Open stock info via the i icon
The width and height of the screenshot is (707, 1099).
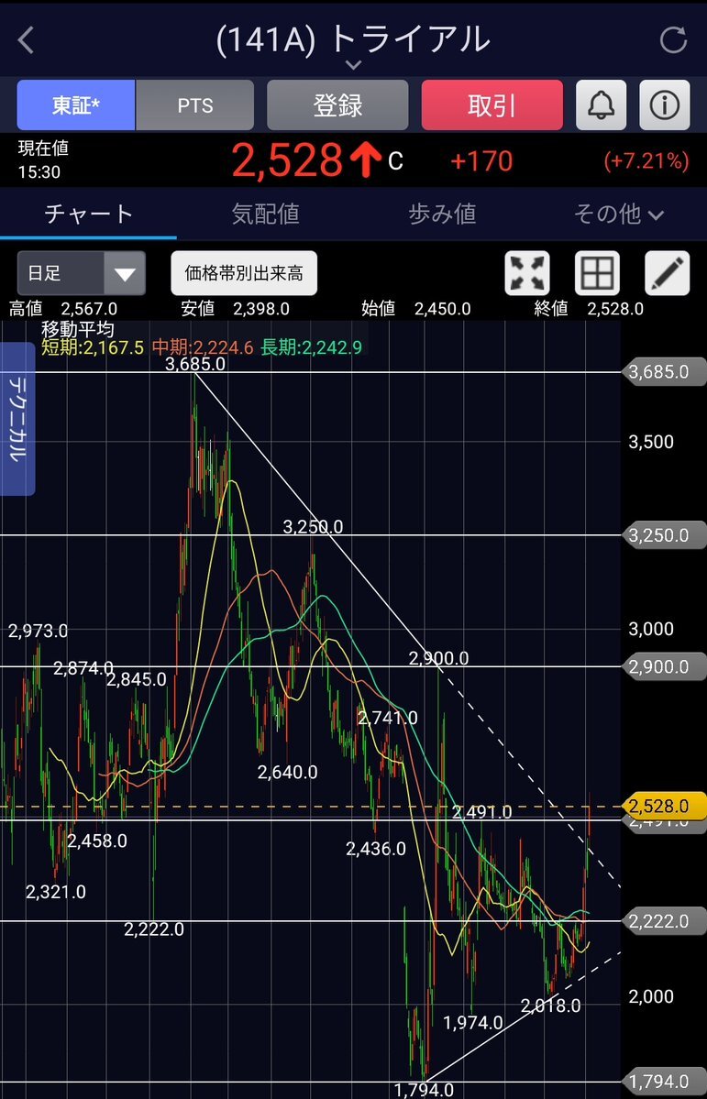point(664,105)
